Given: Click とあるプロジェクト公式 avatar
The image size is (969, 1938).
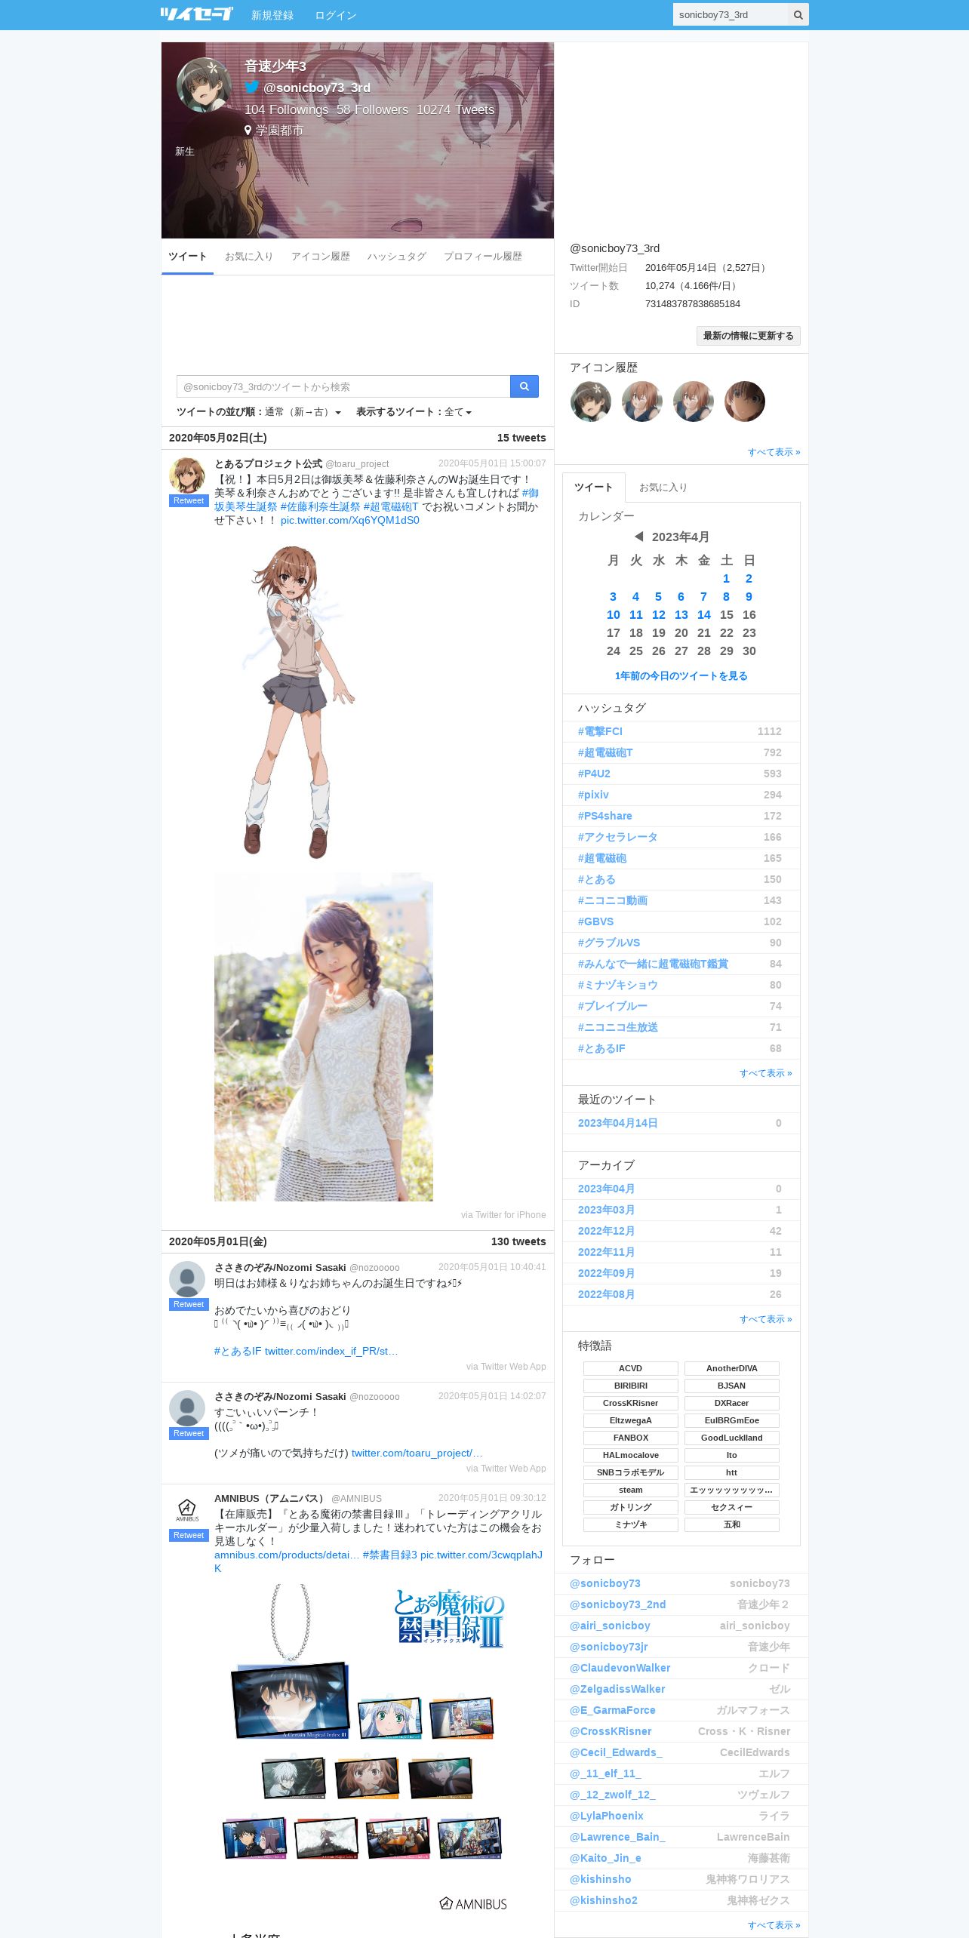Looking at the screenshot, I should click(x=187, y=475).
